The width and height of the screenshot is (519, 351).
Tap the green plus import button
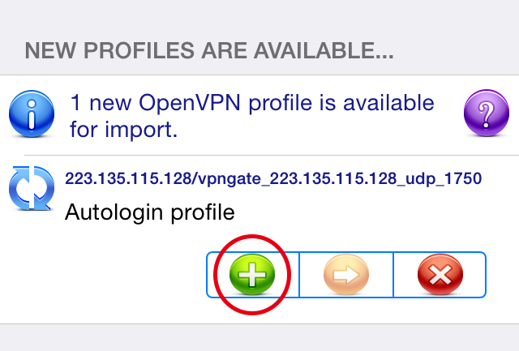[x=252, y=274]
